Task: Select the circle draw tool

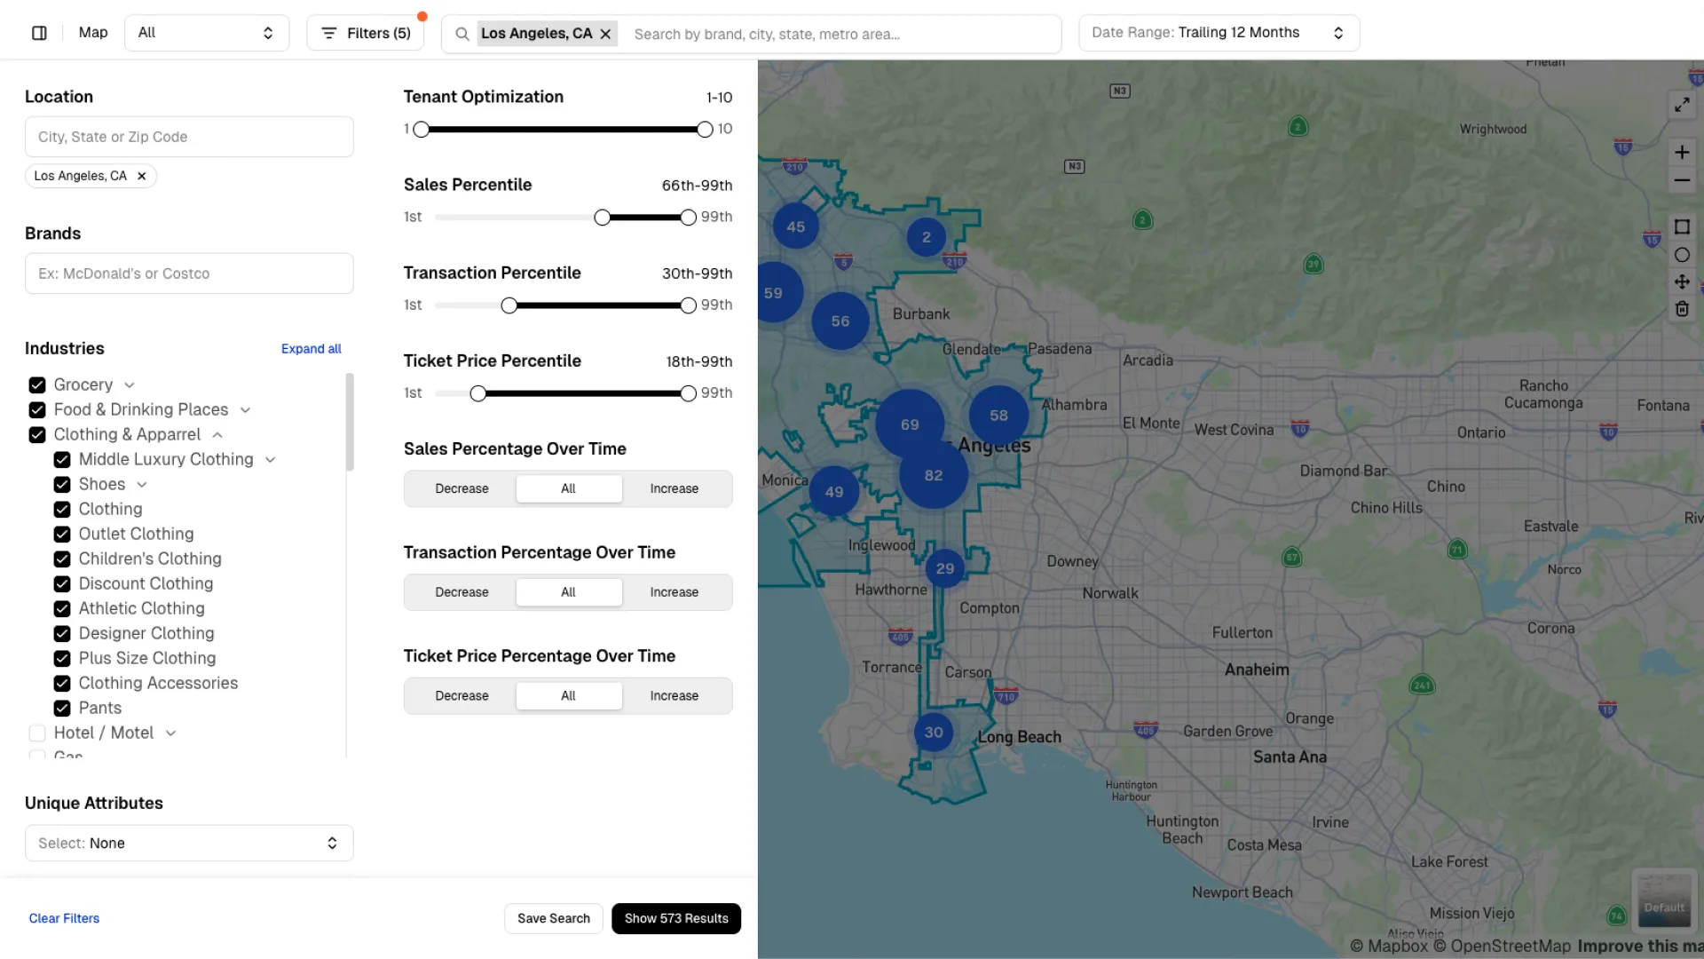Action: [x=1683, y=255]
